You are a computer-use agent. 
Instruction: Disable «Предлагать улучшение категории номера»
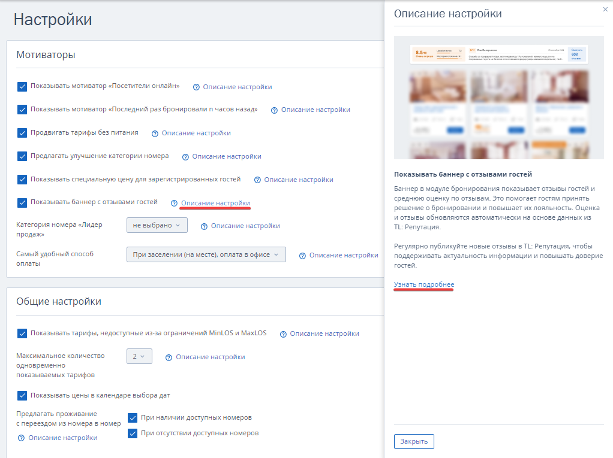point(22,156)
